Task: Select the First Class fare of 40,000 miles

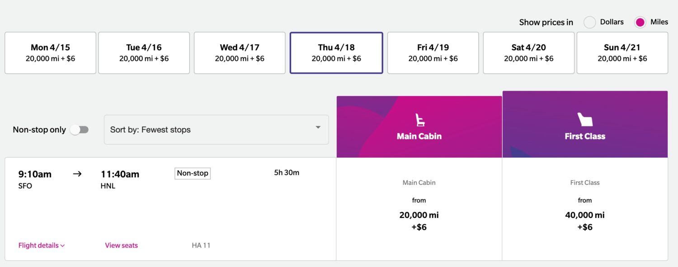Action: (584, 215)
